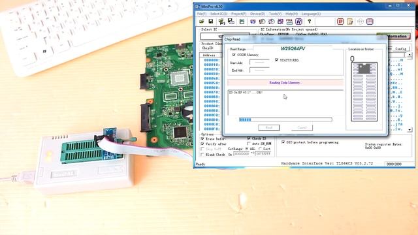Toggle the Check ID checkbox
This screenshot has height=235, width=418.
(x=249, y=138)
